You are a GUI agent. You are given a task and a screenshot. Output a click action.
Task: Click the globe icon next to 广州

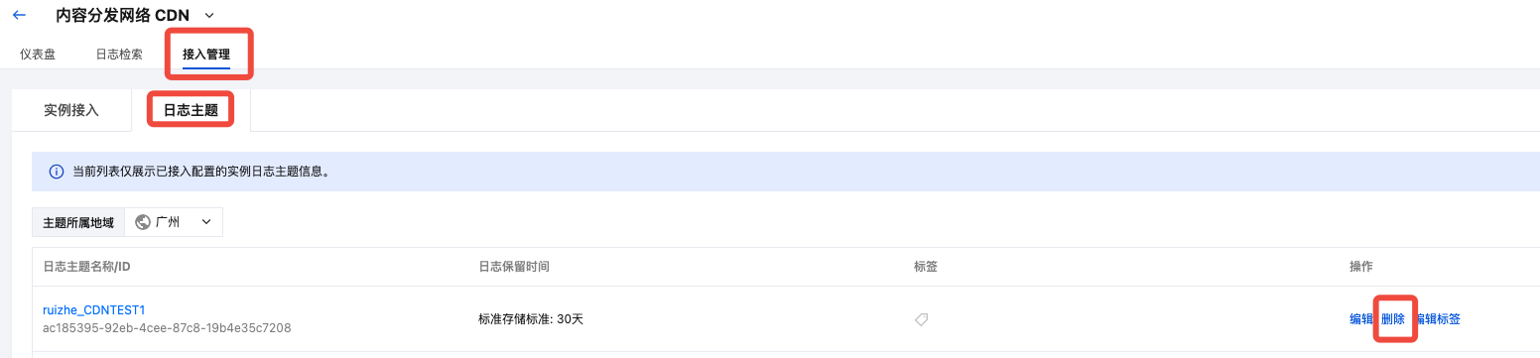tap(143, 222)
